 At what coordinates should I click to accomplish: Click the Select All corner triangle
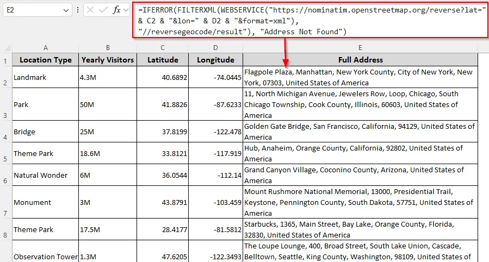[8, 48]
